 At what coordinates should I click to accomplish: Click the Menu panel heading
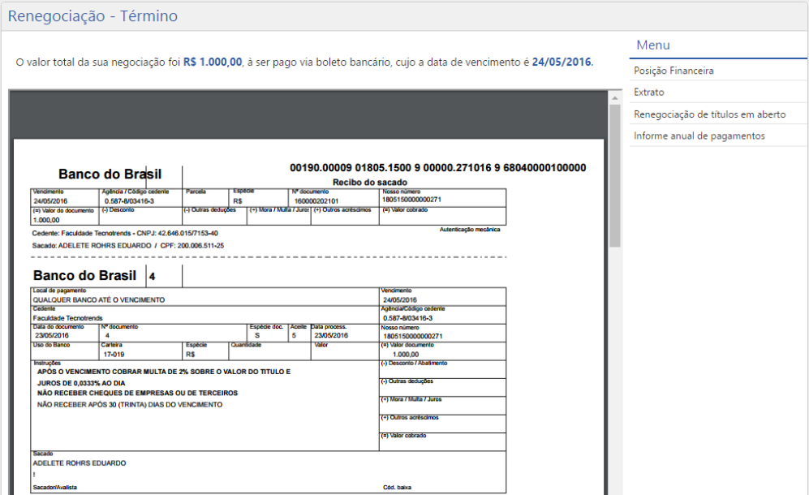pos(653,45)
